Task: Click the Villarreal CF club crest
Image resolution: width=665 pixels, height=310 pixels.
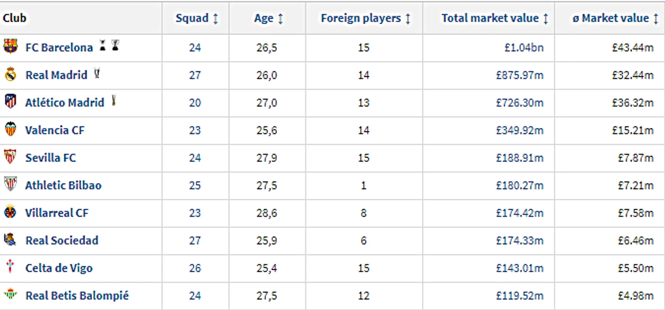Action: tap(10, 212)
